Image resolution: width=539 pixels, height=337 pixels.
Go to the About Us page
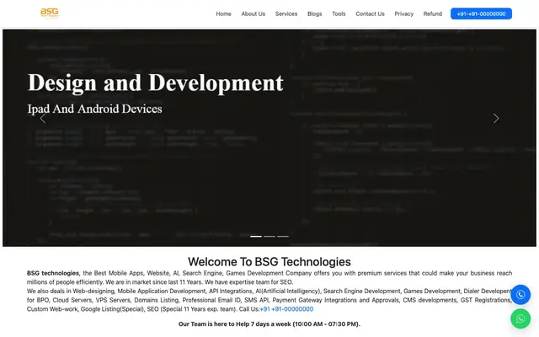tap(253, 13)
